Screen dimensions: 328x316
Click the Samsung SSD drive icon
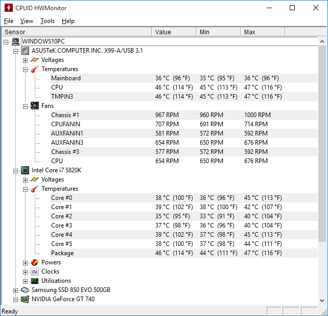pyautogui.click(x=25, y=290)
